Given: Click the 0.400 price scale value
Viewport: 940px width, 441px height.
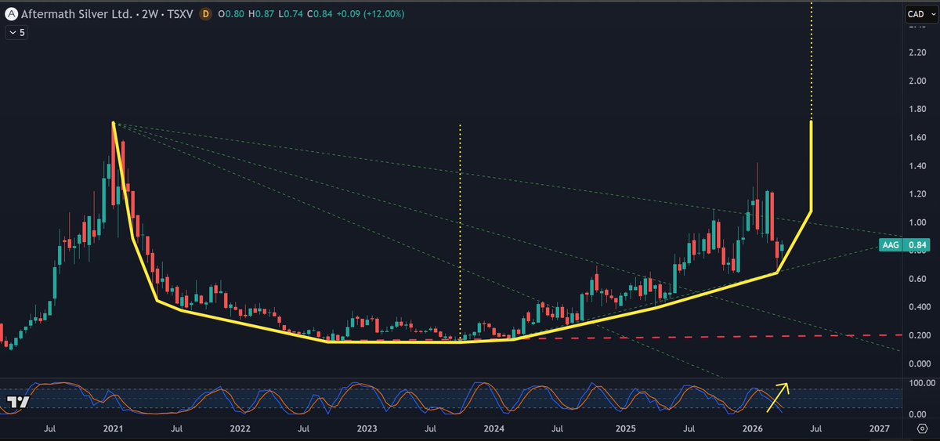Looking at the screenshot, I should (918, 307).
